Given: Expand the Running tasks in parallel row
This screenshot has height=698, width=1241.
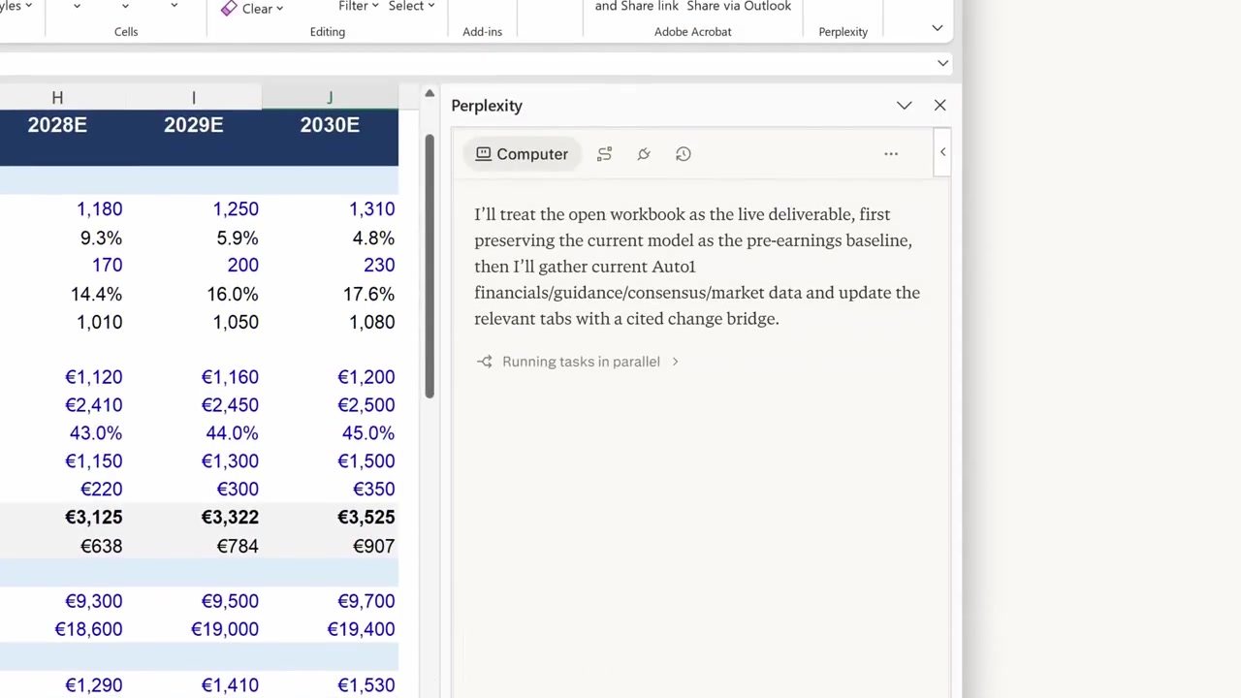Looking at the screenshot, I should 578,362.
